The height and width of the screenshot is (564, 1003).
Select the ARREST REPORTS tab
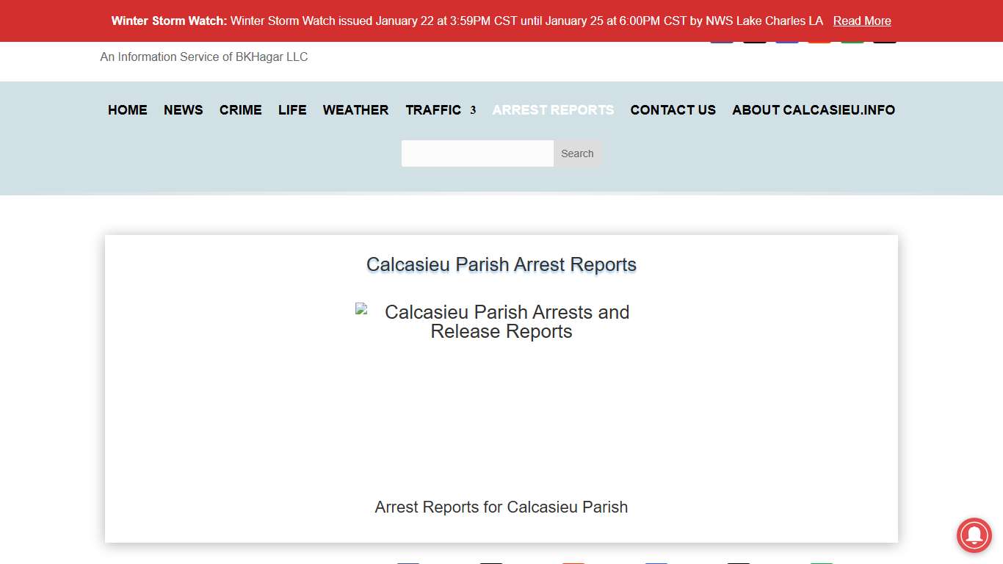coord(553,110)
